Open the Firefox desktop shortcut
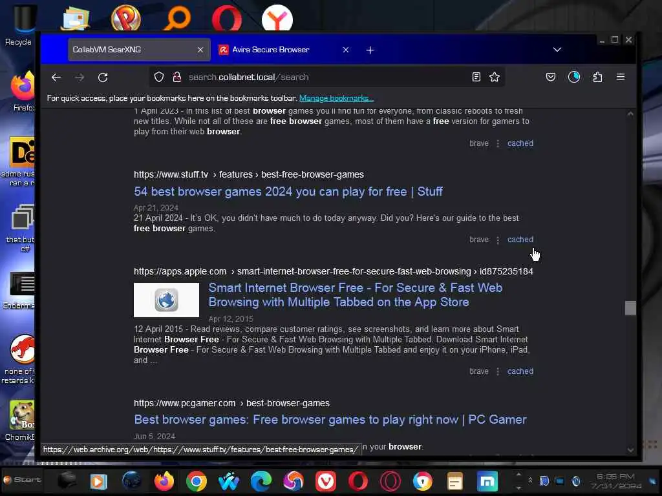Screen dimensions: 662x496 [x=23, y=92]
